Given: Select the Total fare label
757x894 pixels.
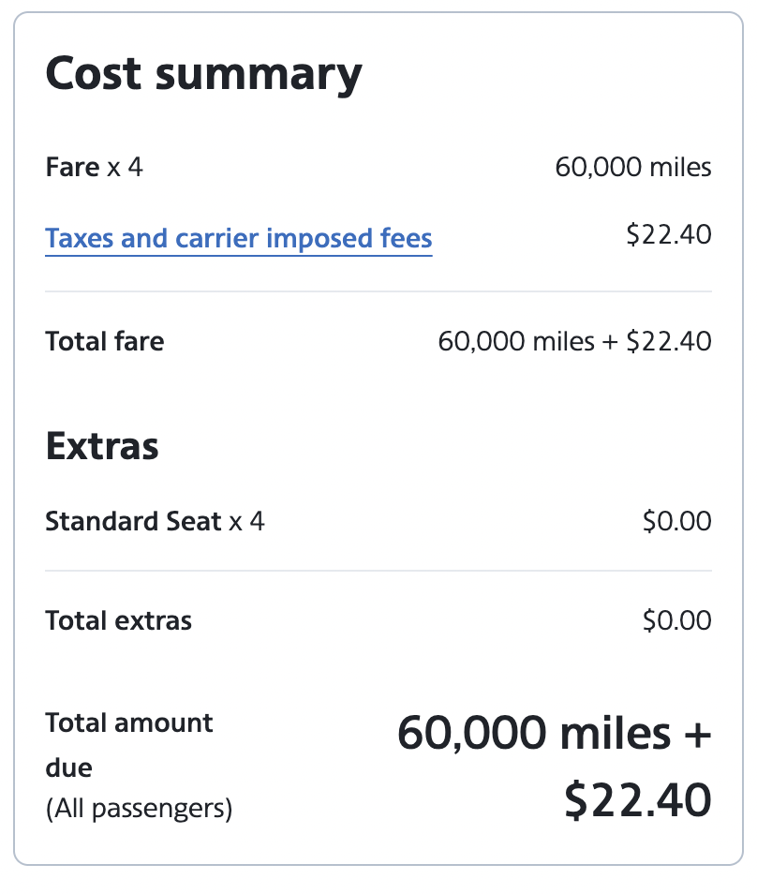Looking at the screenshot, I should coord(104,341).
